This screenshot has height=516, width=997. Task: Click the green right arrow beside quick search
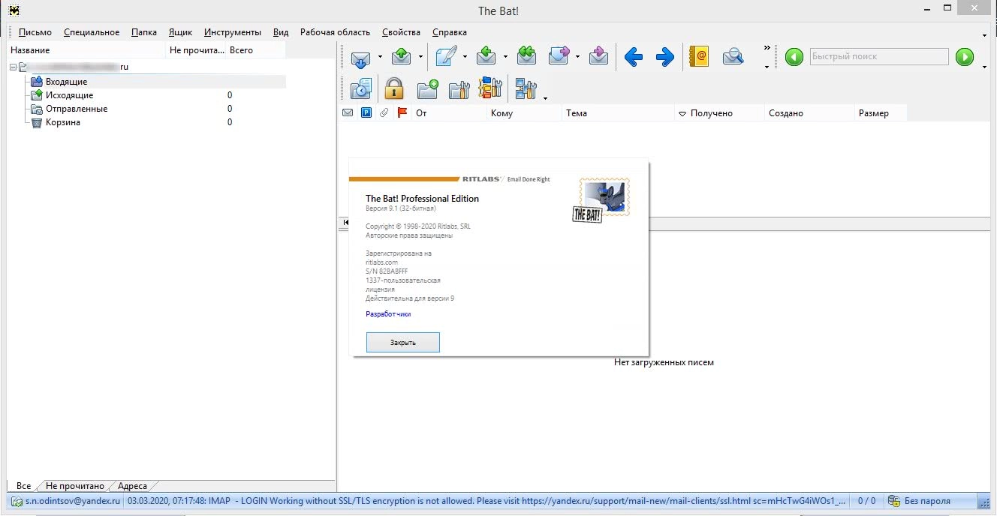click(x=965, y=57)
